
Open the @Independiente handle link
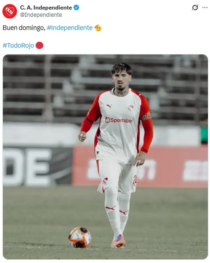click(41, 15)
